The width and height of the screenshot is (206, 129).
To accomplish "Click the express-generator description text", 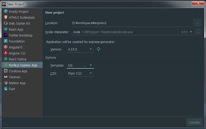I will point(80,42).
